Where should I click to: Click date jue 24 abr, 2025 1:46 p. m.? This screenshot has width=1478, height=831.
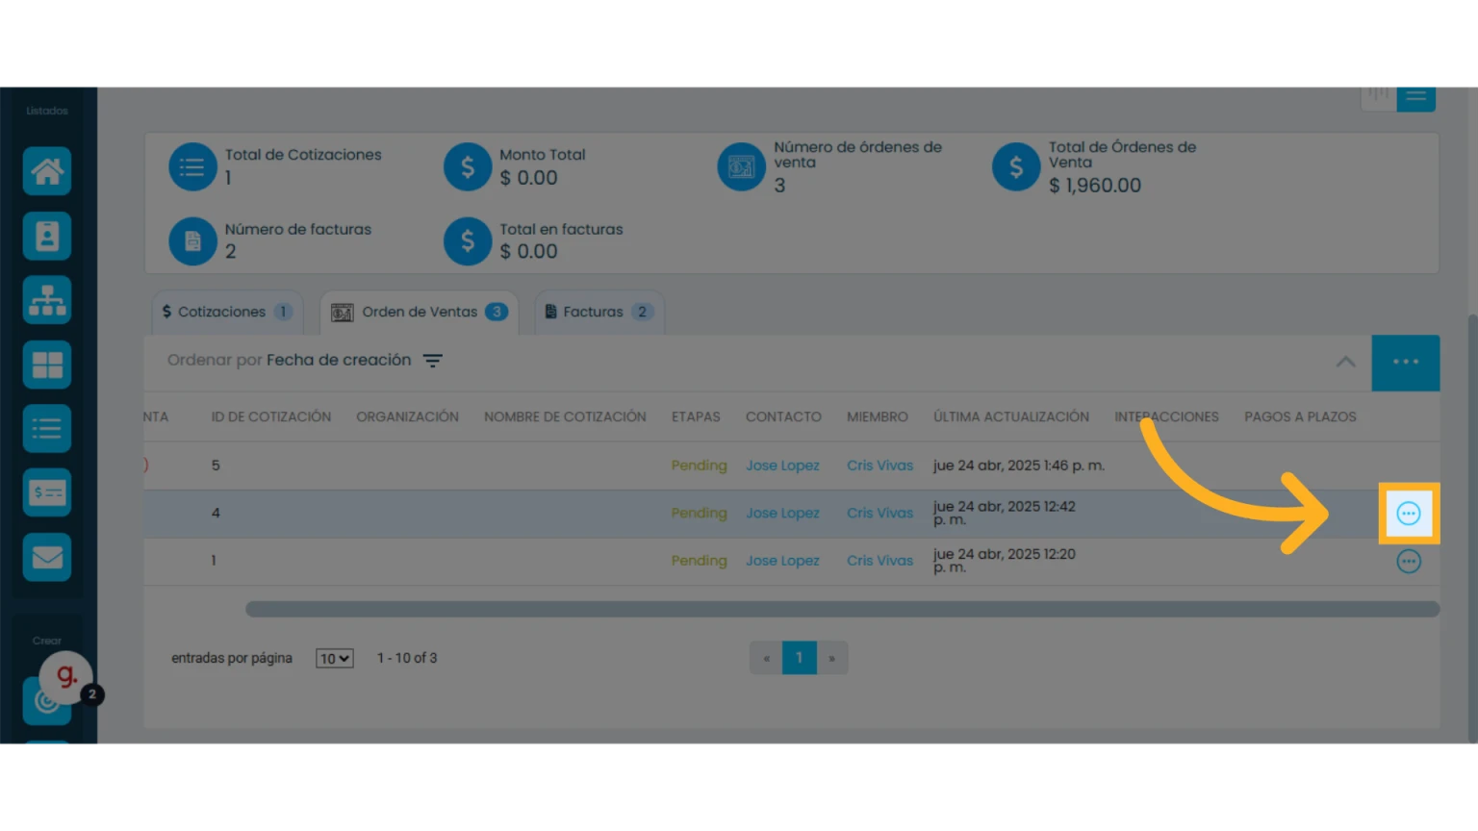(x=1019, y=466)
